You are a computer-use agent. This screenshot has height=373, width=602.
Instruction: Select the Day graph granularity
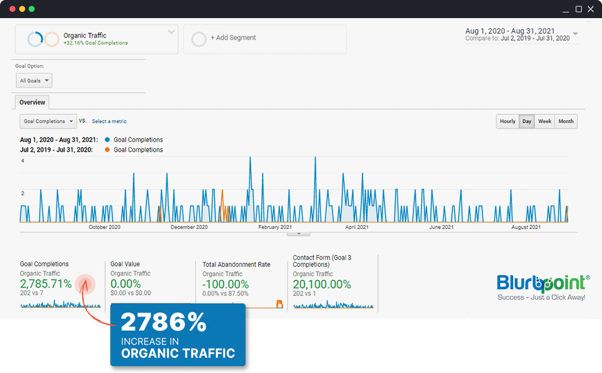(527, 122)
